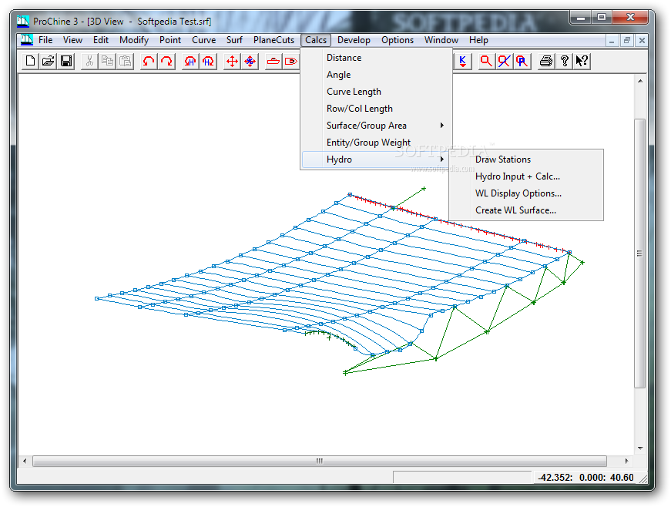Click the Copy toolbar icon
The height and width of the screenshot is (507, 671).
pyautogui.click(x=107, y=61)
